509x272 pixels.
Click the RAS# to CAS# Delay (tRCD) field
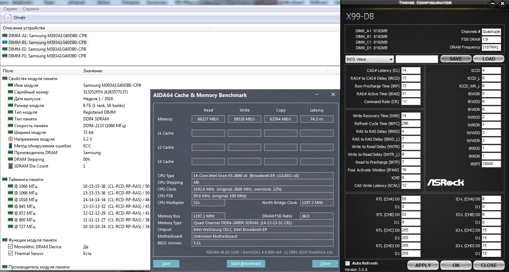(411, 78)
